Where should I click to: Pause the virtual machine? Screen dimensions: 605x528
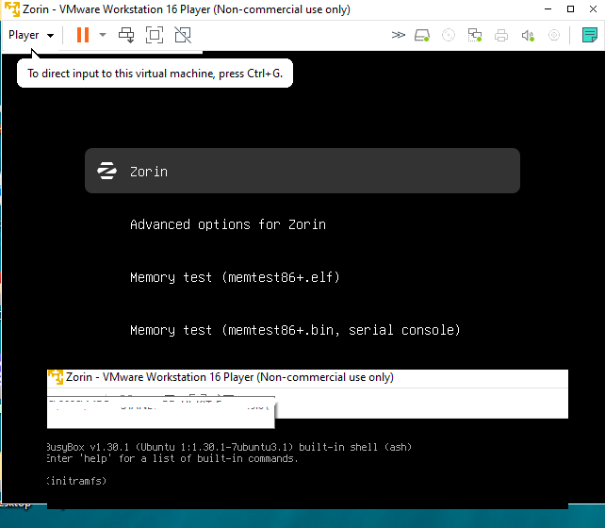[x=83, y=35]
